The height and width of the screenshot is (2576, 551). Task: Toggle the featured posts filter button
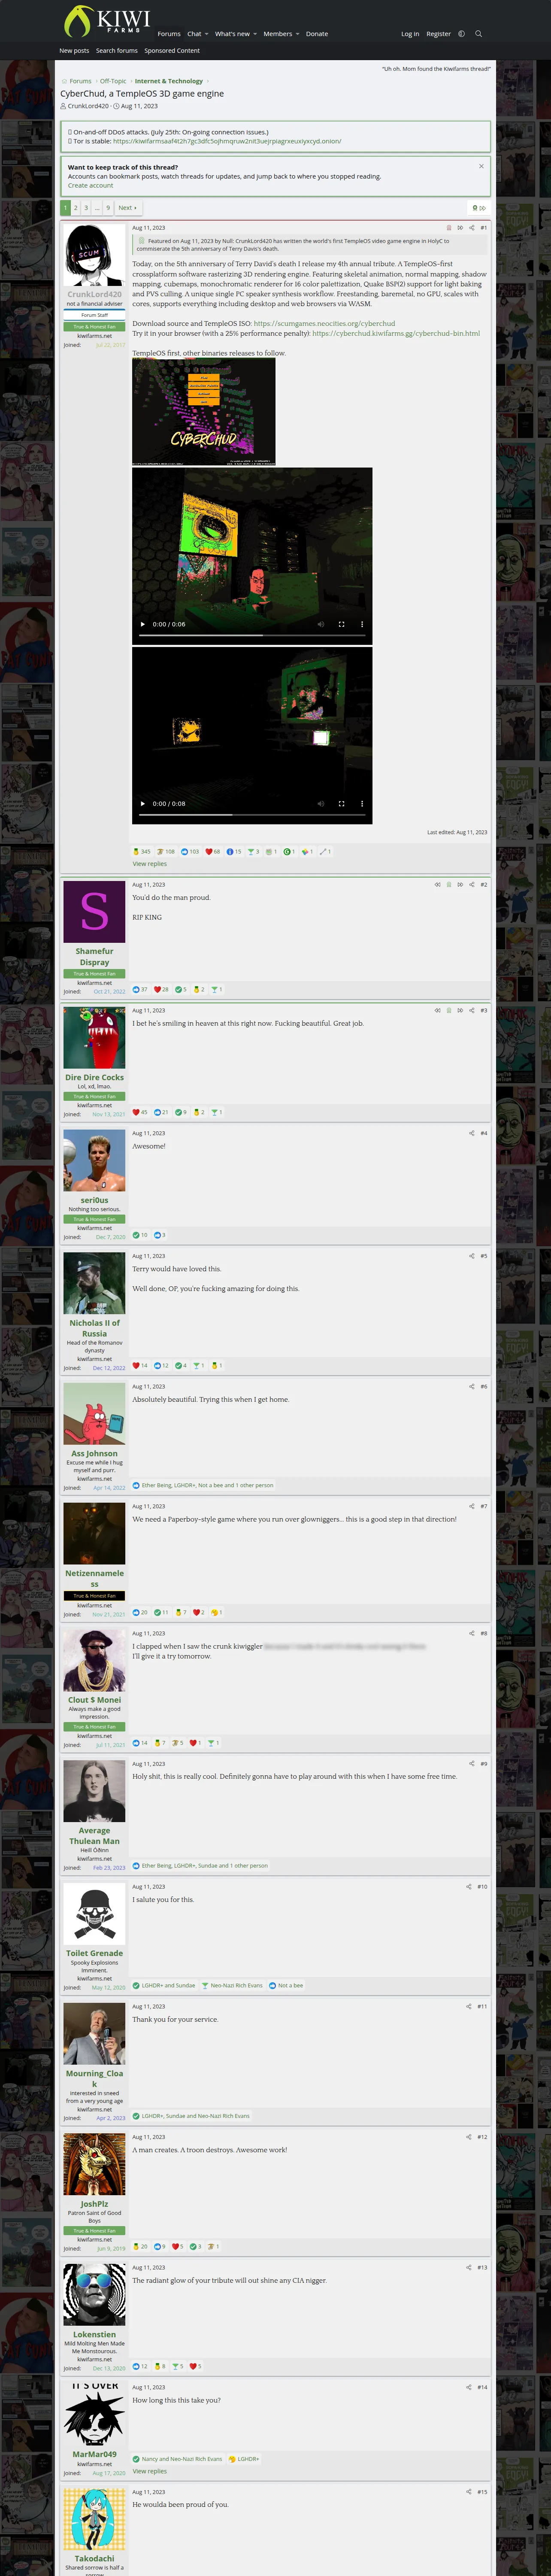[479, 208]
